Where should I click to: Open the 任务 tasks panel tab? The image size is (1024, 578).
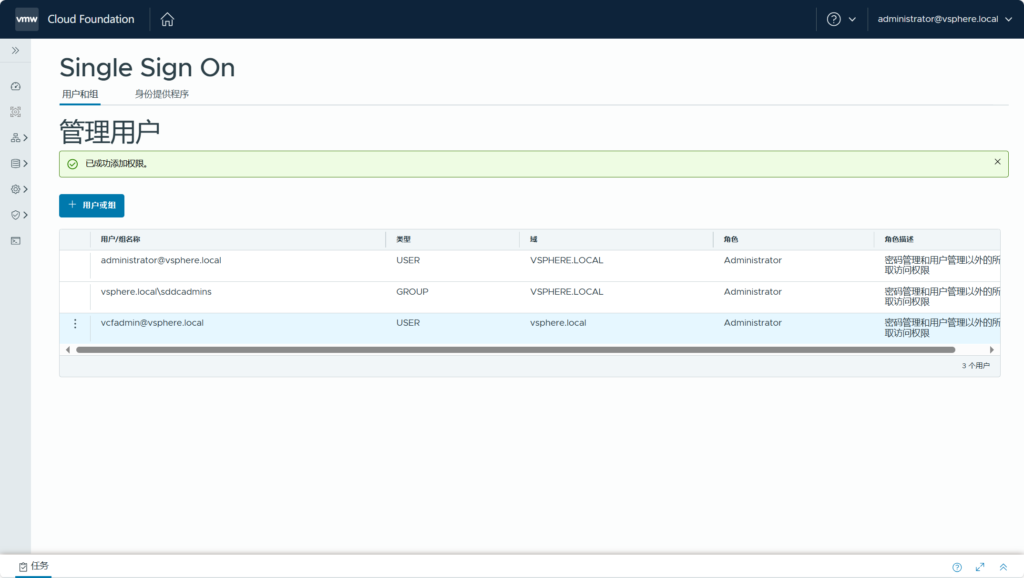(33, 566)
